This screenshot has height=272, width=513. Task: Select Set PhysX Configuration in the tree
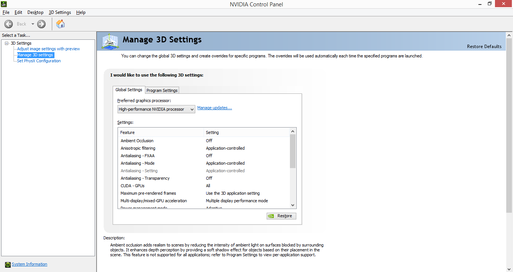(39, 61)
